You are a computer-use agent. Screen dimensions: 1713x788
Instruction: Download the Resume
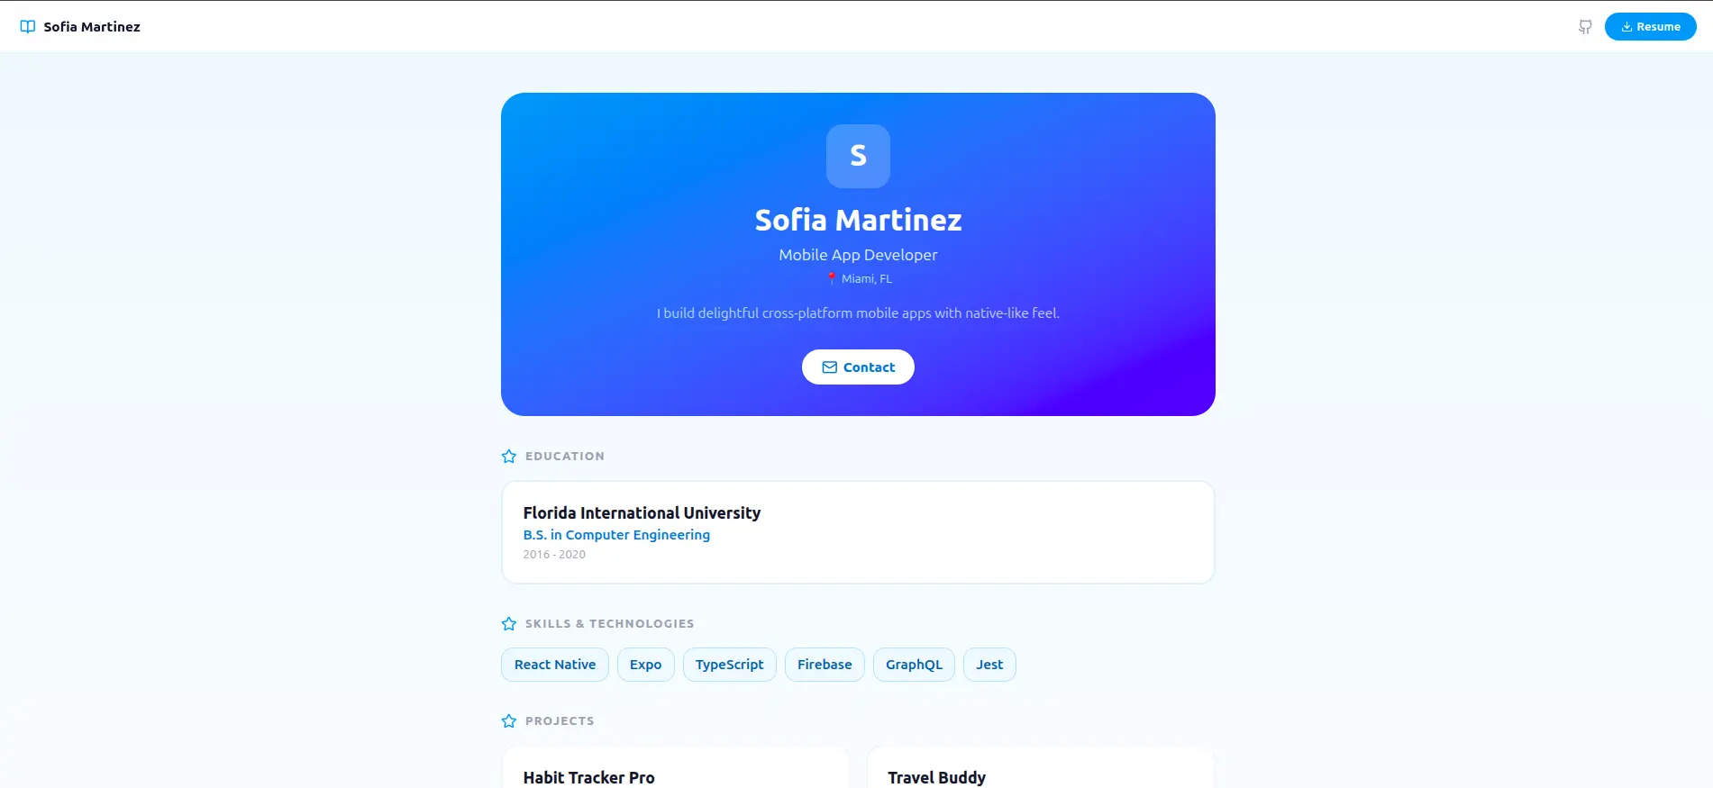click(x=1650, y=27)
